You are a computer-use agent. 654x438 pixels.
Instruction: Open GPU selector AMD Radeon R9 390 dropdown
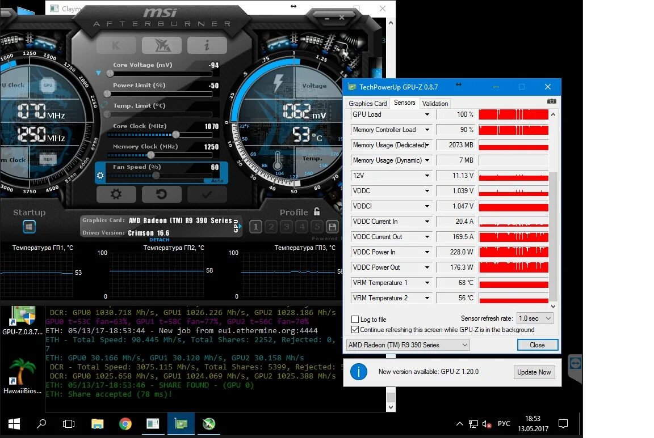click(x=408, y=345)
